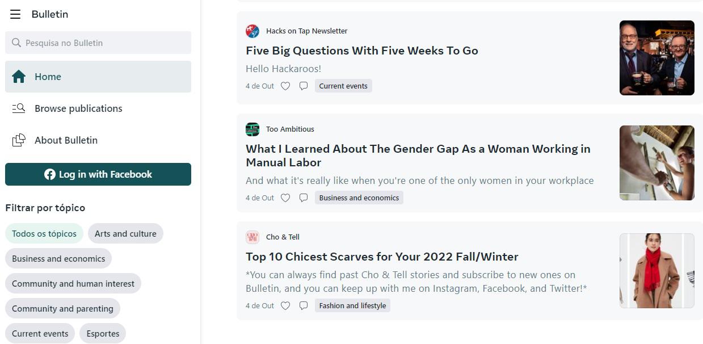Filter by Esportes topic

click(x=103, y=334)
